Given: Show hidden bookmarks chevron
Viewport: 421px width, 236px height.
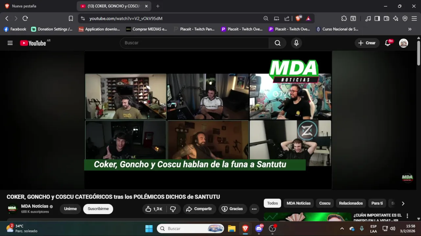Looking at the screenshot, I should pos(410,29).
